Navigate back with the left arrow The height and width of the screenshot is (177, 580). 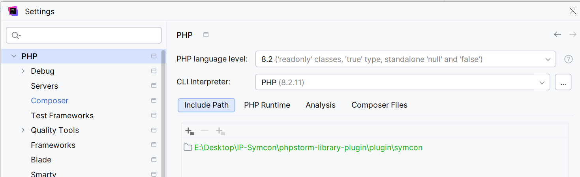[x=557, y=35]
